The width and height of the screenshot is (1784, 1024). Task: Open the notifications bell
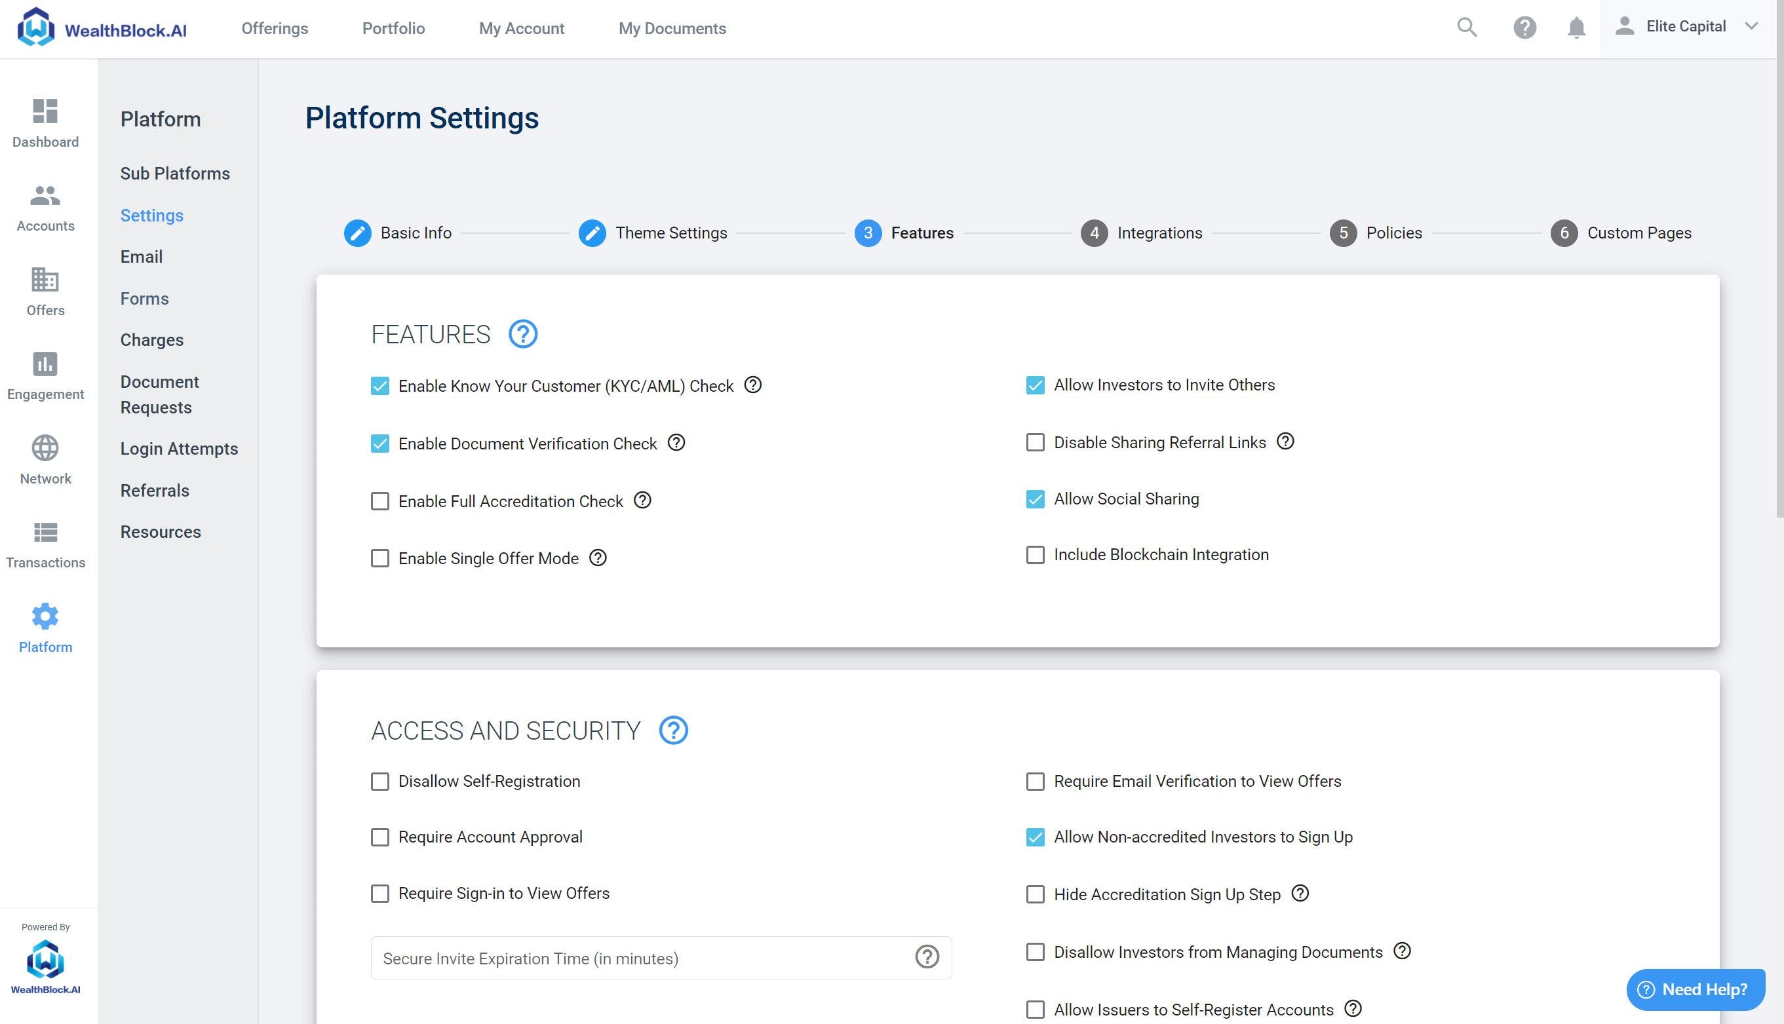1576,28
